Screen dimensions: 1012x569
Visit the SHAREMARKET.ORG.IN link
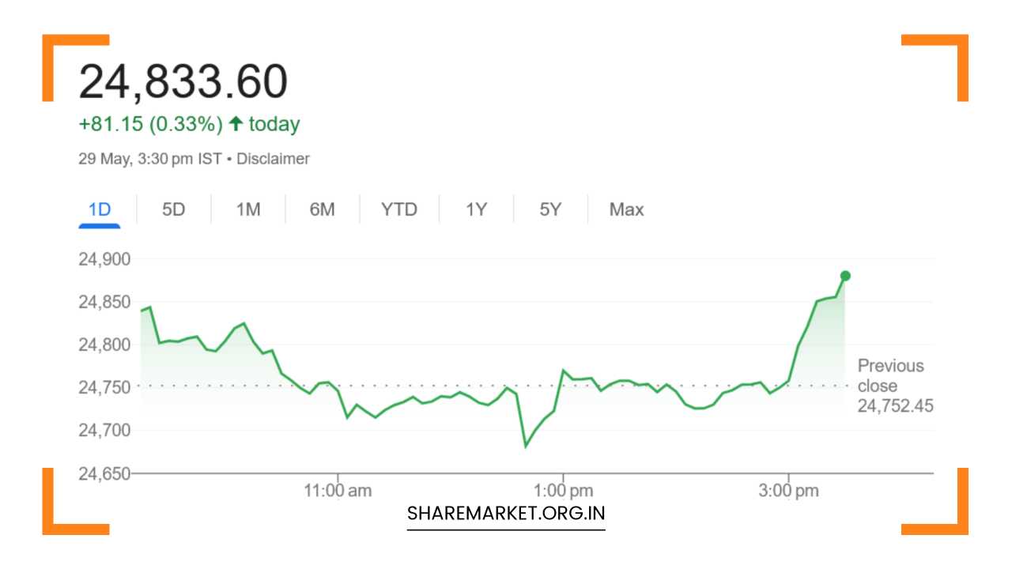coord(505,513)
